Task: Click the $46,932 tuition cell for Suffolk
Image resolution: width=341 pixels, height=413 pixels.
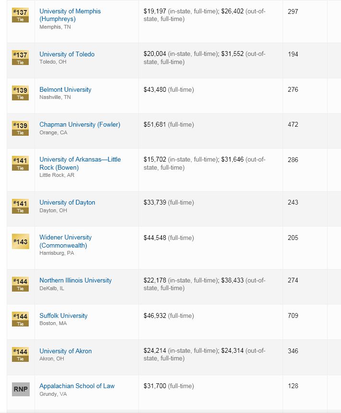Action: tap(169, 315)
